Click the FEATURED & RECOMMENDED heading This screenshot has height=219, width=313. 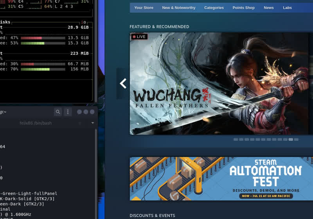(159, 27)
